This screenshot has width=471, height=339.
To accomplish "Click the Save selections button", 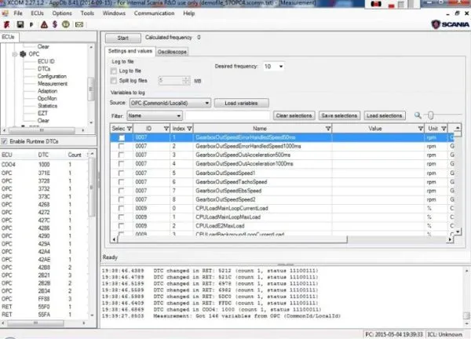I will tap(339, 115).
